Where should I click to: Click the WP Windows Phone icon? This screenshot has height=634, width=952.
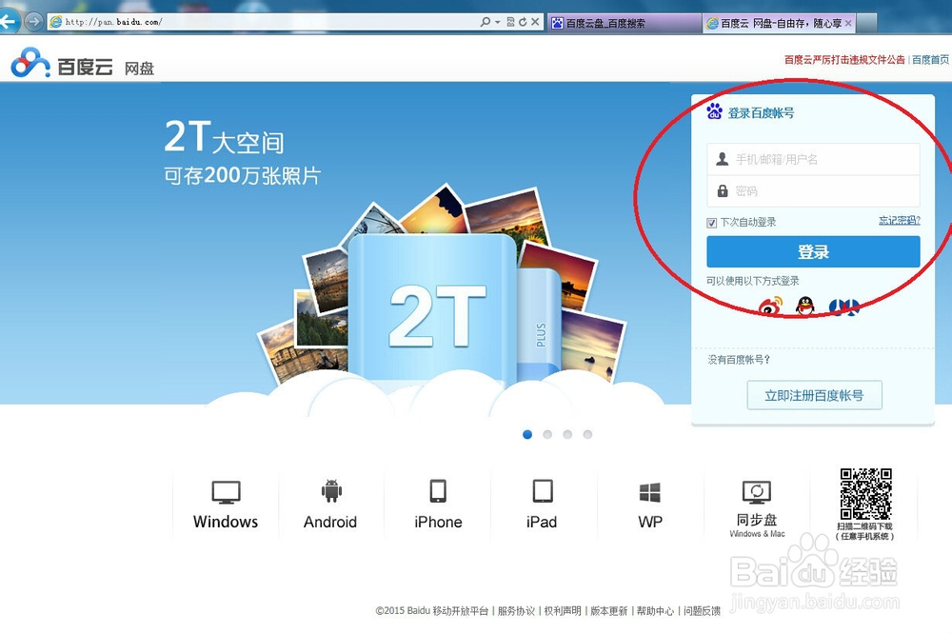[649, 492]
